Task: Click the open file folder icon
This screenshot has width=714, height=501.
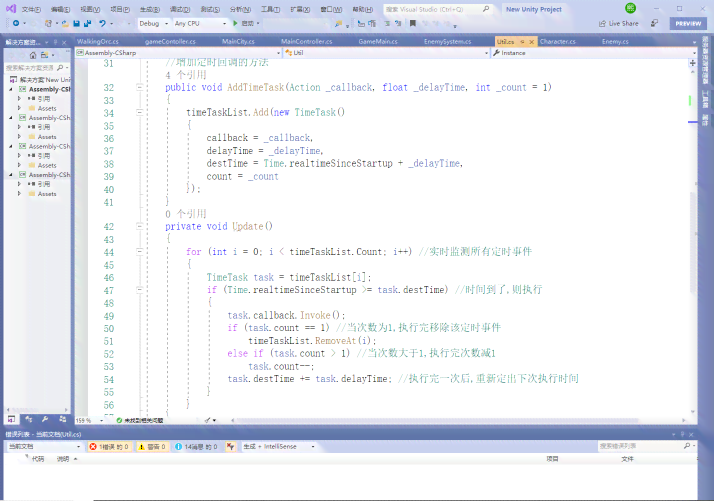Action: point(65,23)
